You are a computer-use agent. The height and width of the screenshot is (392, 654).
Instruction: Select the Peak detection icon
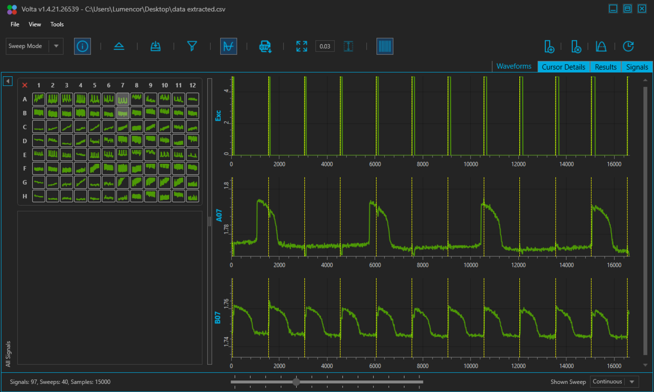[601, 46]
